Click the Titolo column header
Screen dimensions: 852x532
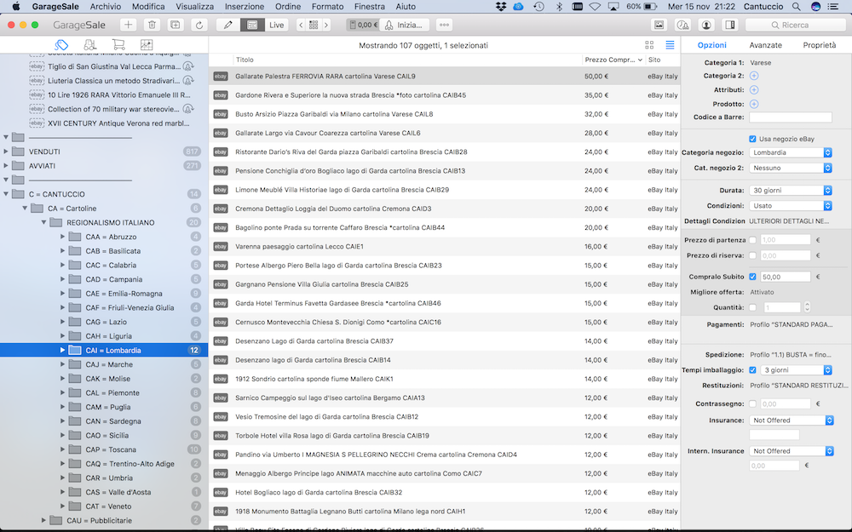[x=407, y=60]
